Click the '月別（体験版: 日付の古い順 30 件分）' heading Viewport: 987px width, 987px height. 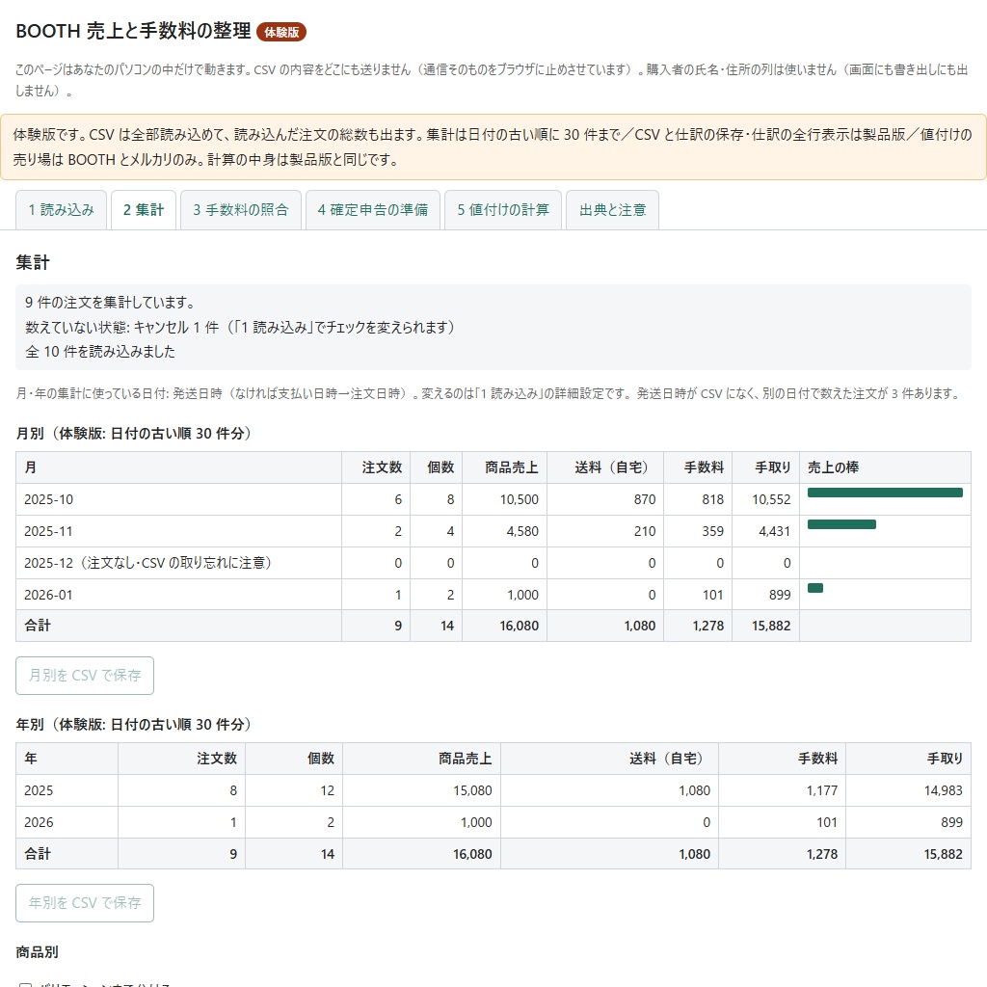click(133, 433)
